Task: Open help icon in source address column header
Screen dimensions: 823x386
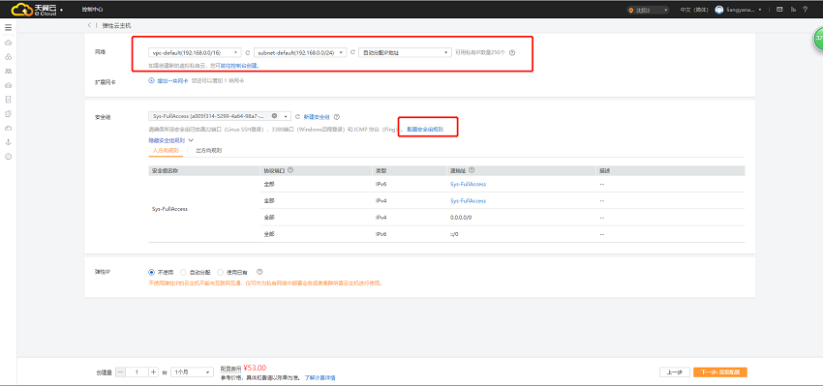Action: tap(472, 170)
